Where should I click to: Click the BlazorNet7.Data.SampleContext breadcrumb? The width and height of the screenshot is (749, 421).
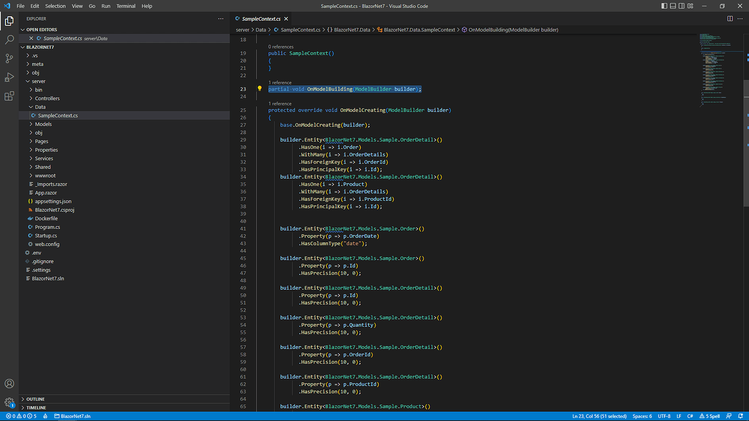[x=415, y=30]
